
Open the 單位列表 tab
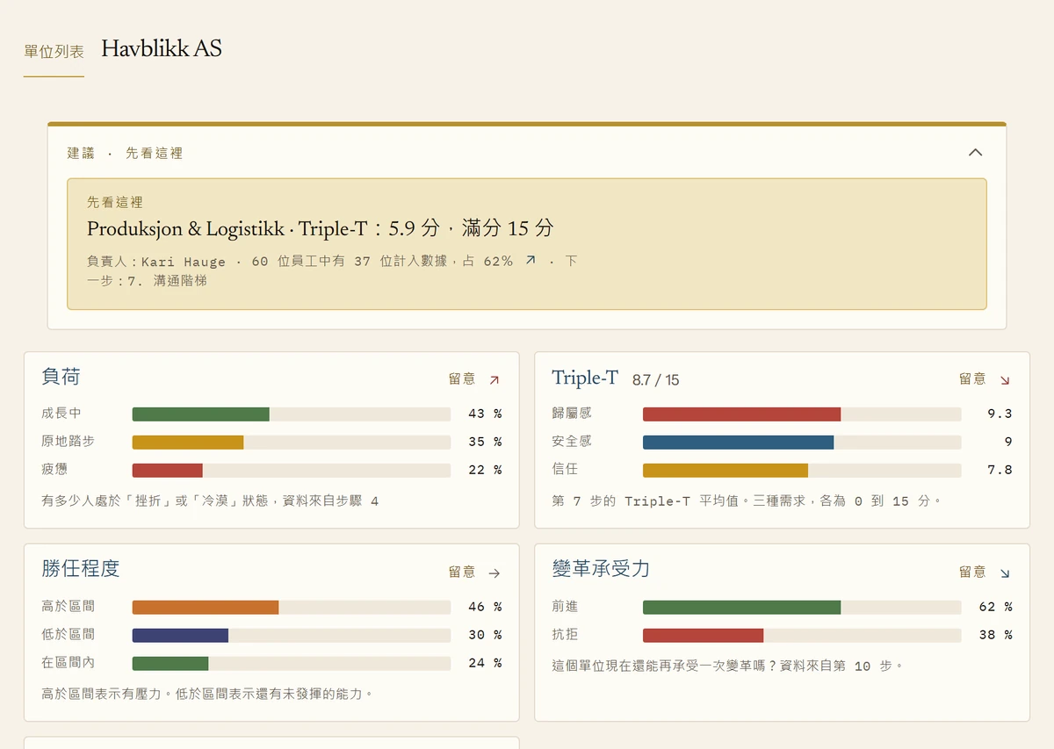[54, 52]
